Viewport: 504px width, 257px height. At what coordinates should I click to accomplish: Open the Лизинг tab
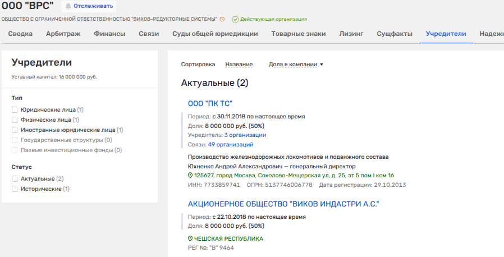(x=351, y=34)
